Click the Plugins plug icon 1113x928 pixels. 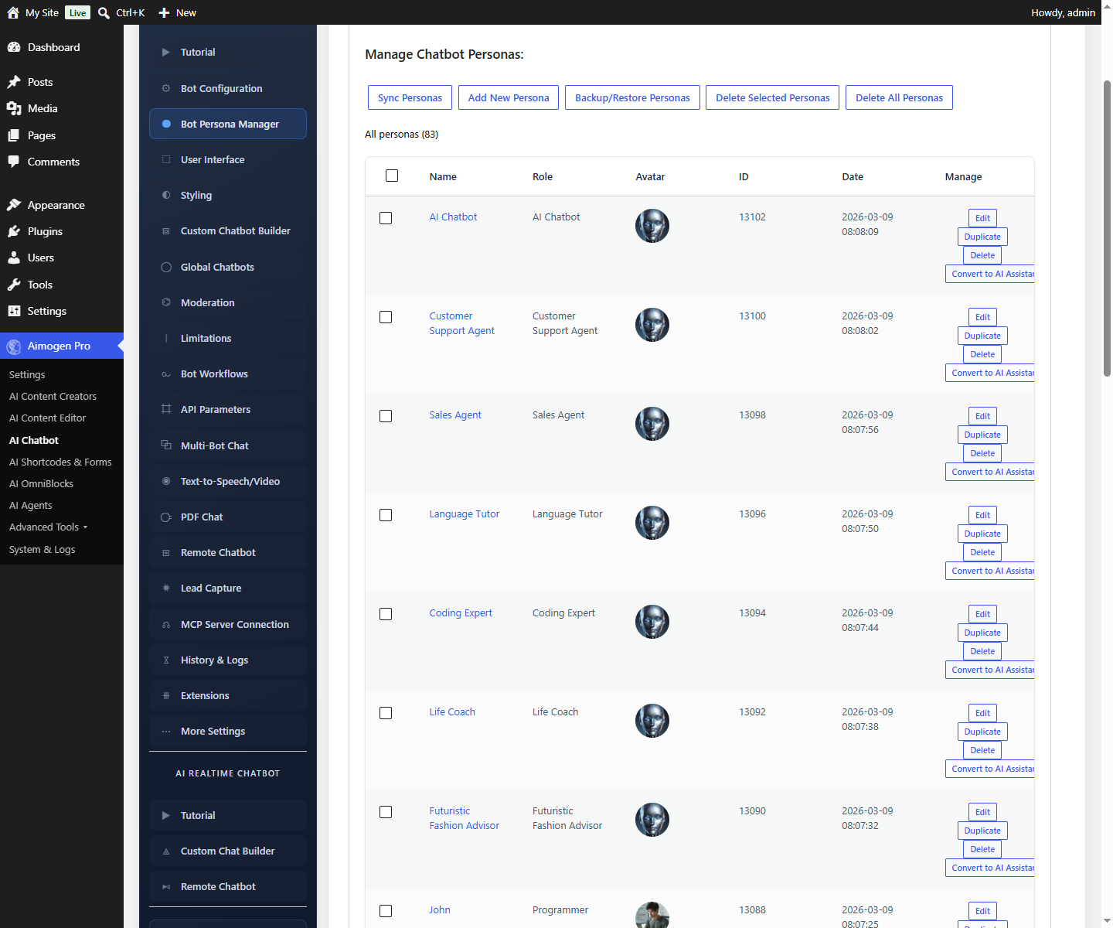click(14, 231)
